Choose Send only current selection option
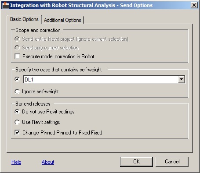This screenshot has width=200, height=173. 17,48
